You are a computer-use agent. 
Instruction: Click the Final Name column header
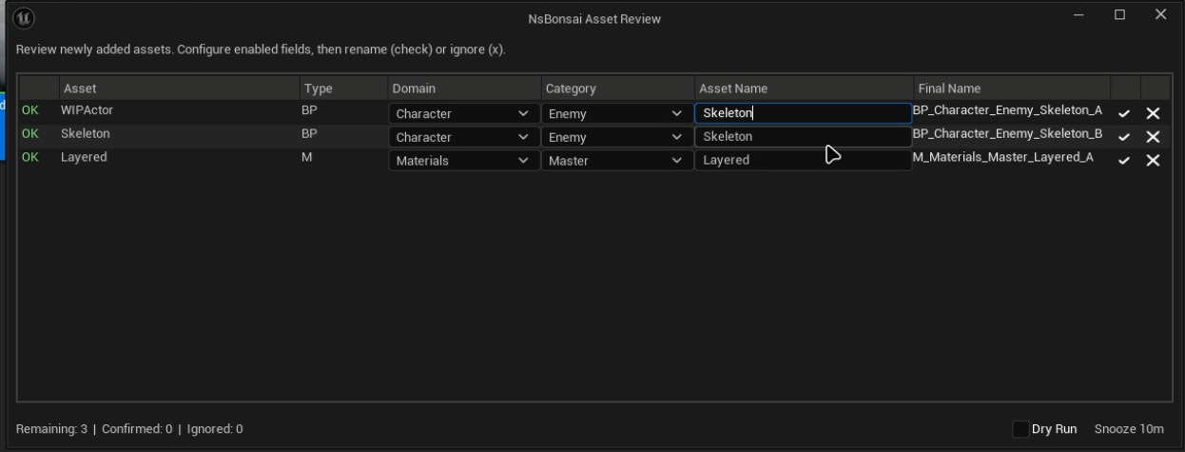[x=949, y=88]
